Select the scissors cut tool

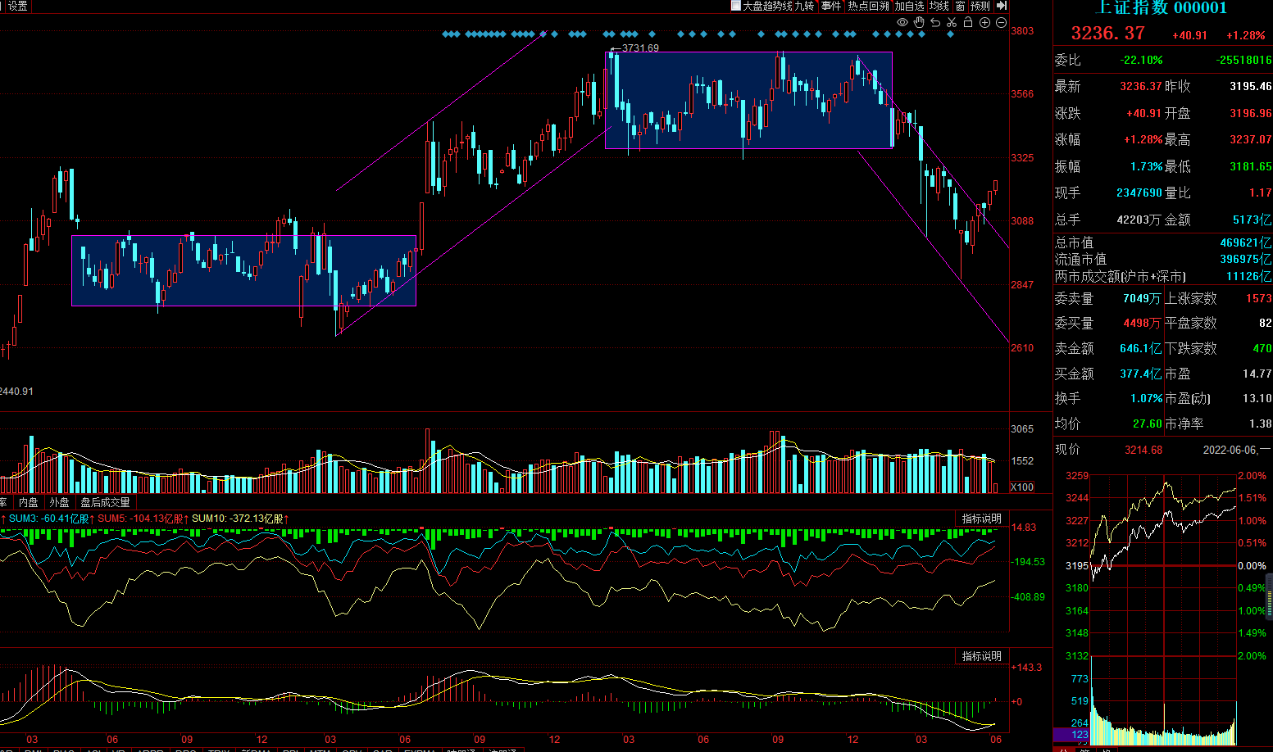click(x=952, y=23)
